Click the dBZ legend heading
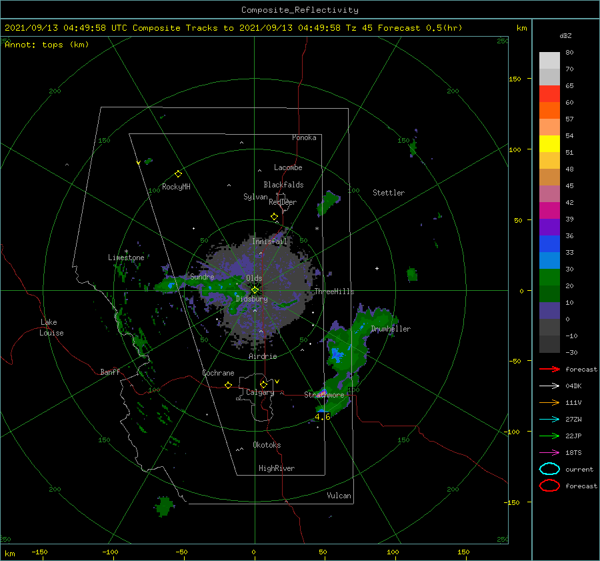Image resolution: width=600 pixels, height=561 pixels. [565, 35]
